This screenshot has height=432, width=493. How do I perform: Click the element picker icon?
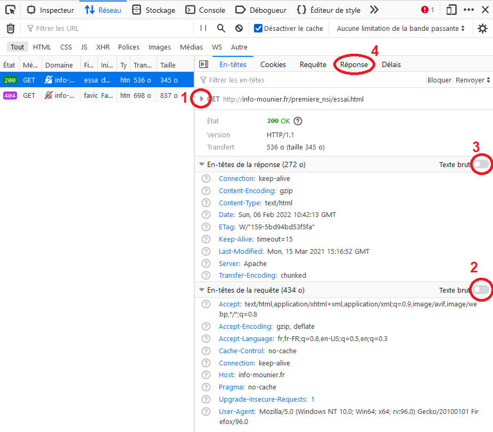click(x=10, y=10)
